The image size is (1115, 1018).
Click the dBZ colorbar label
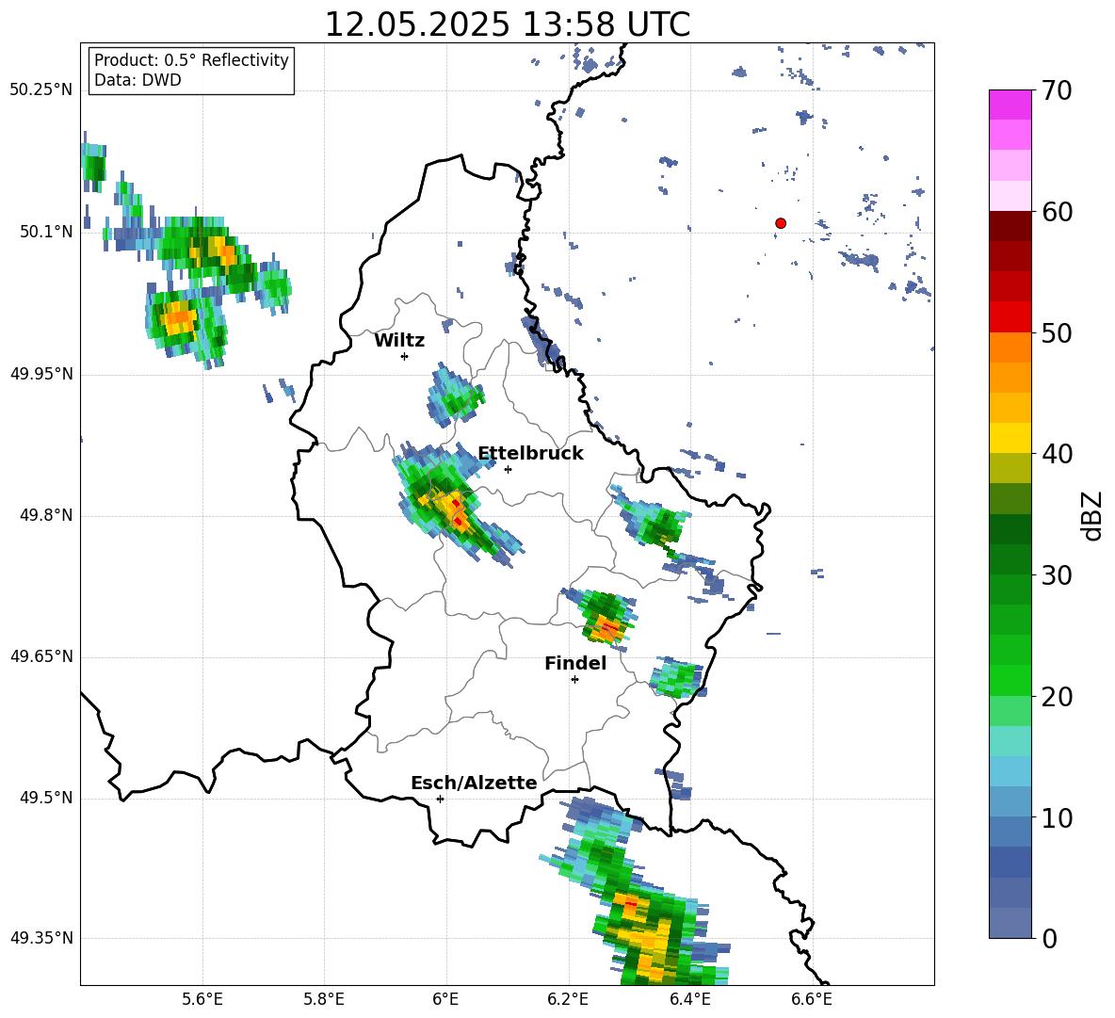point(1093,515)
